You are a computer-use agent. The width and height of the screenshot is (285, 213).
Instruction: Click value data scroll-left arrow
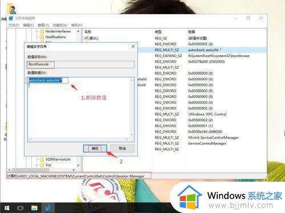pos(30,139)
